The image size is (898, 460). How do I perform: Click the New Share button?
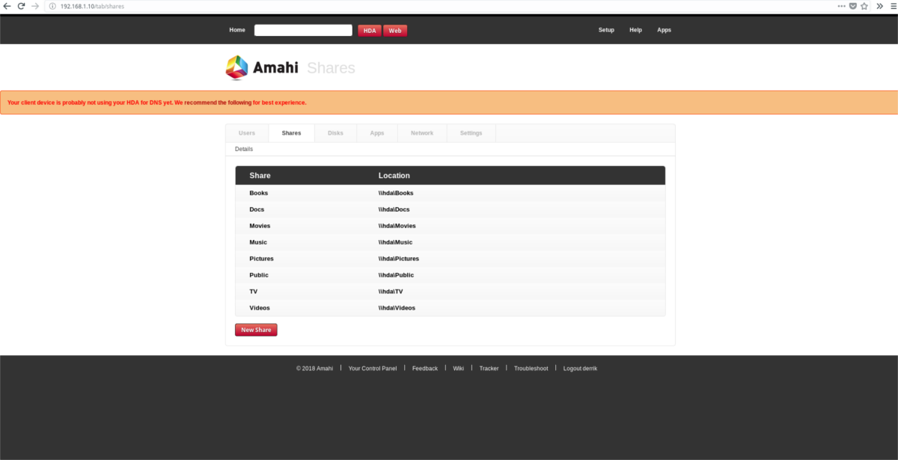point(256,330)
